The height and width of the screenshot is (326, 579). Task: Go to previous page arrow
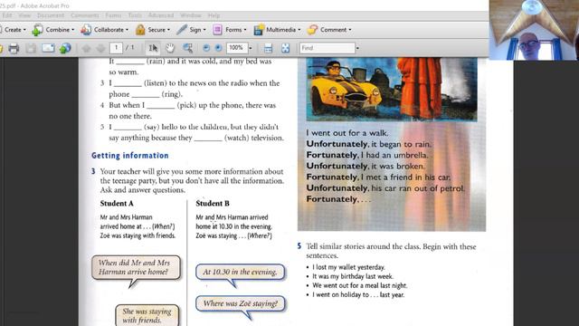pyautogui.click(x=87, y=48)
